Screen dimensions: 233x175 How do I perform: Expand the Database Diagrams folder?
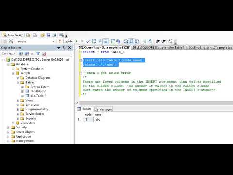[x=17, y=78]
